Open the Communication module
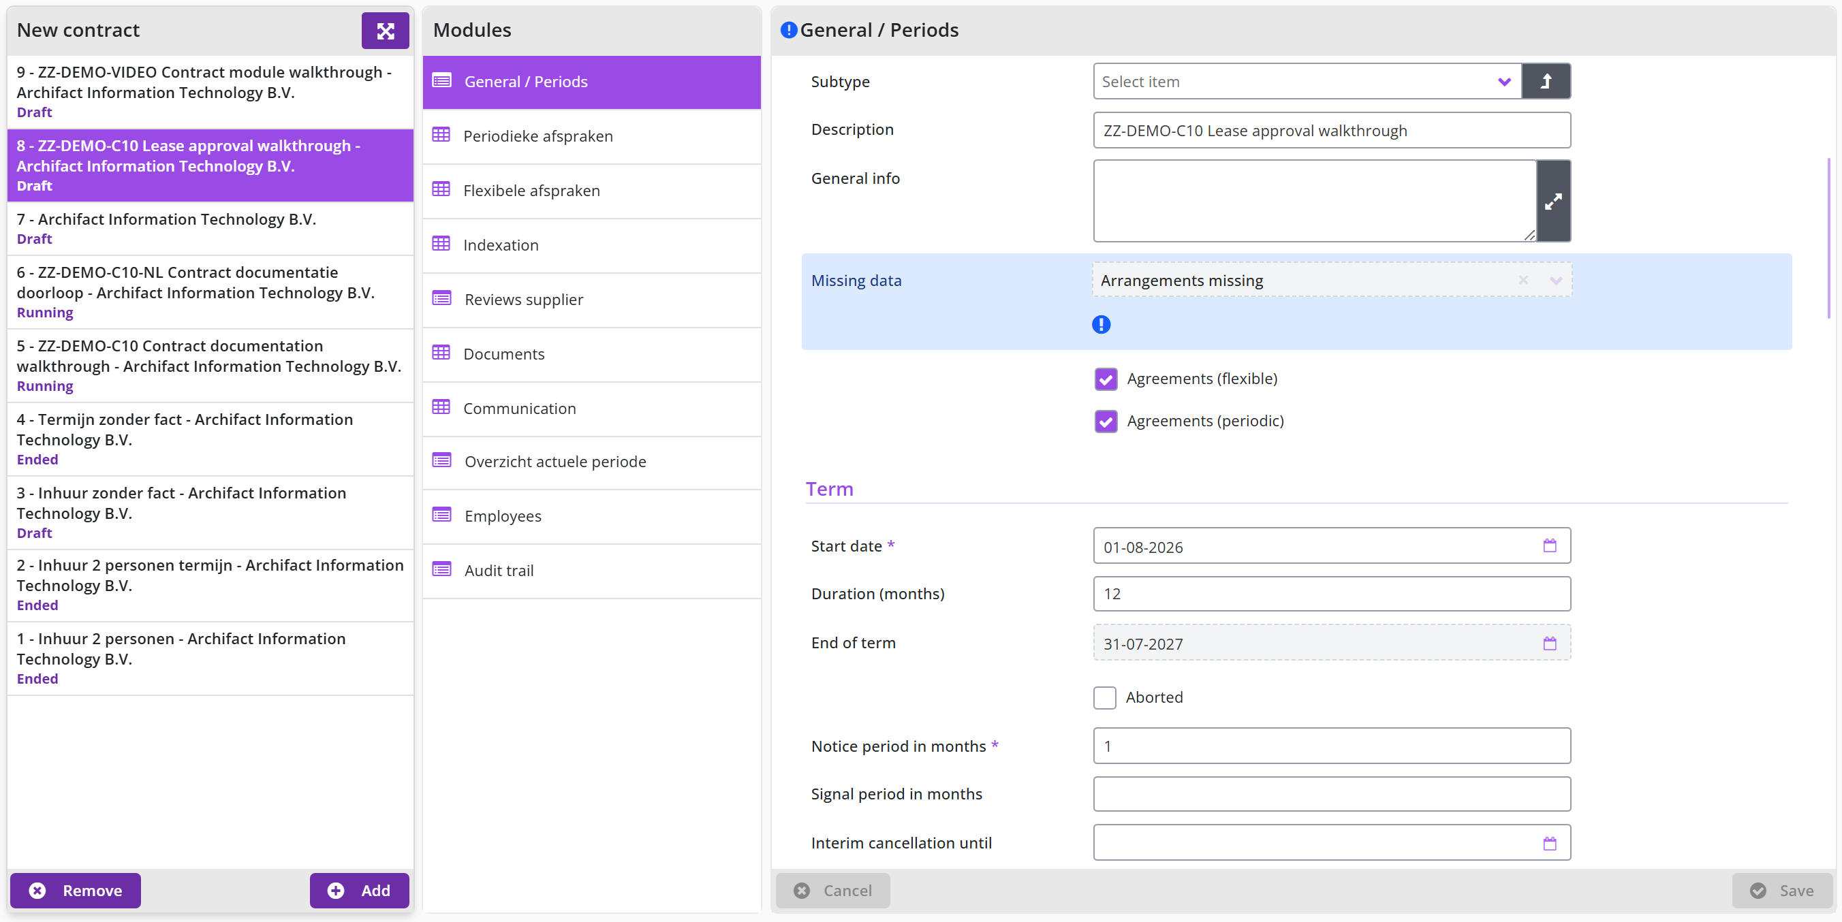 point(591,409)
